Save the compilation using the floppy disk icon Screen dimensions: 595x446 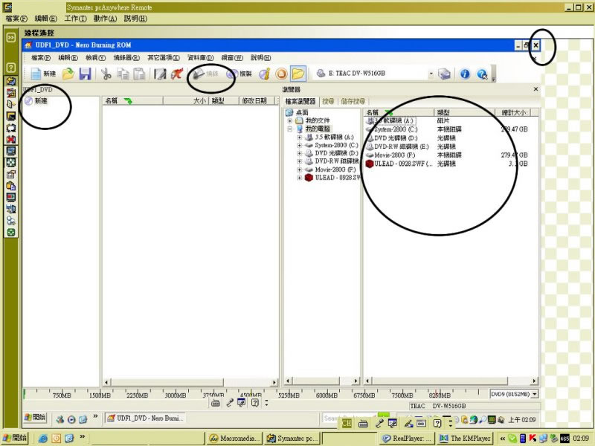tap(85, 74)
